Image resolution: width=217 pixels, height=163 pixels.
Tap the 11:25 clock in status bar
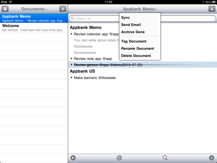pyautogui.click(x=108, y=2)
